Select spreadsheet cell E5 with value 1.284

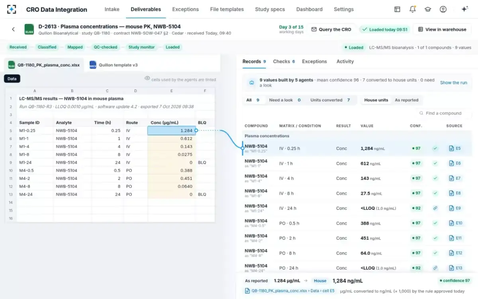(x=172, y=130)
